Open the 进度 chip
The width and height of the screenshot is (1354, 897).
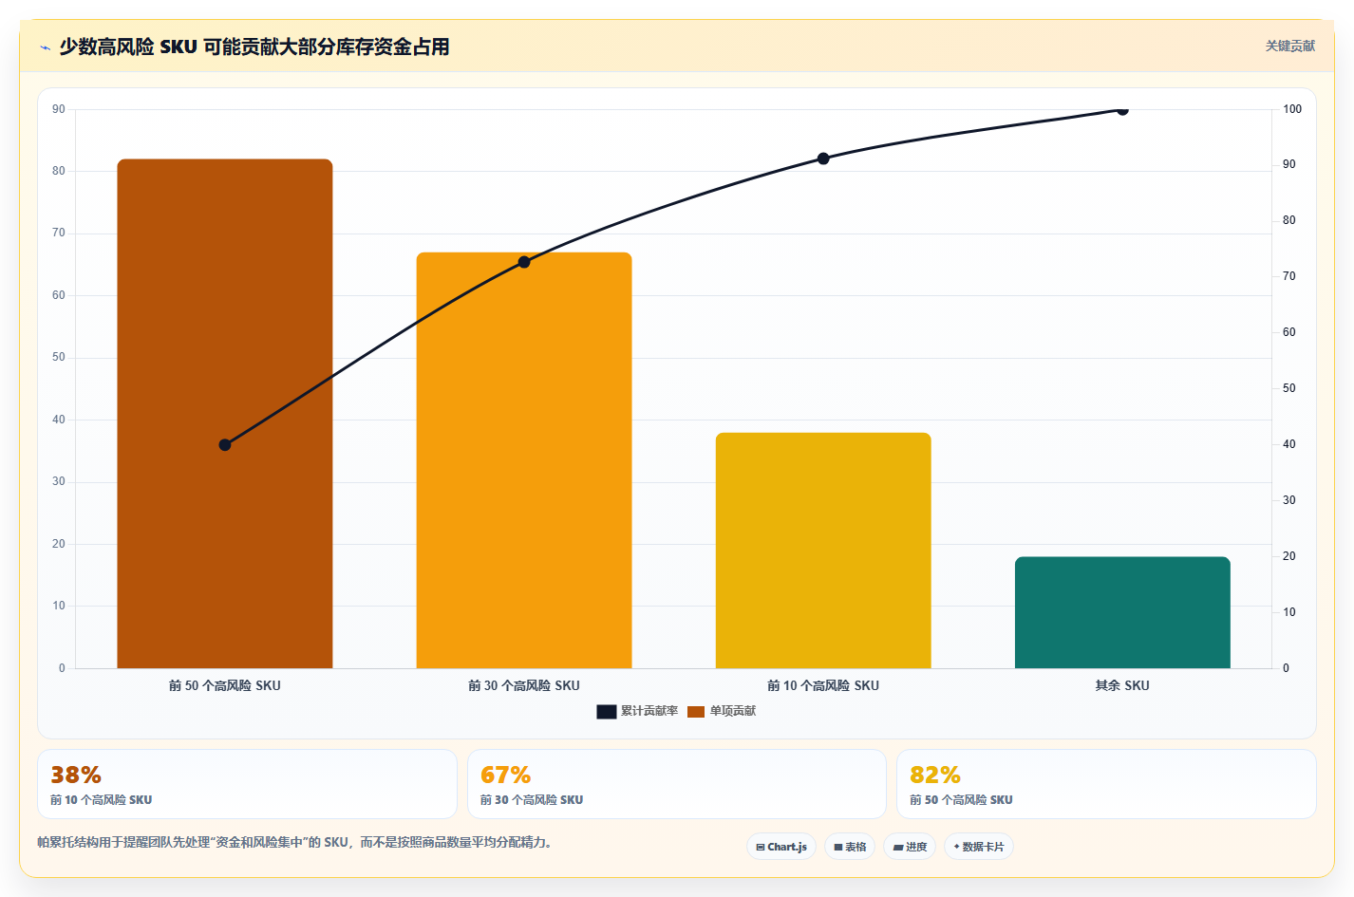click(910, 847)
